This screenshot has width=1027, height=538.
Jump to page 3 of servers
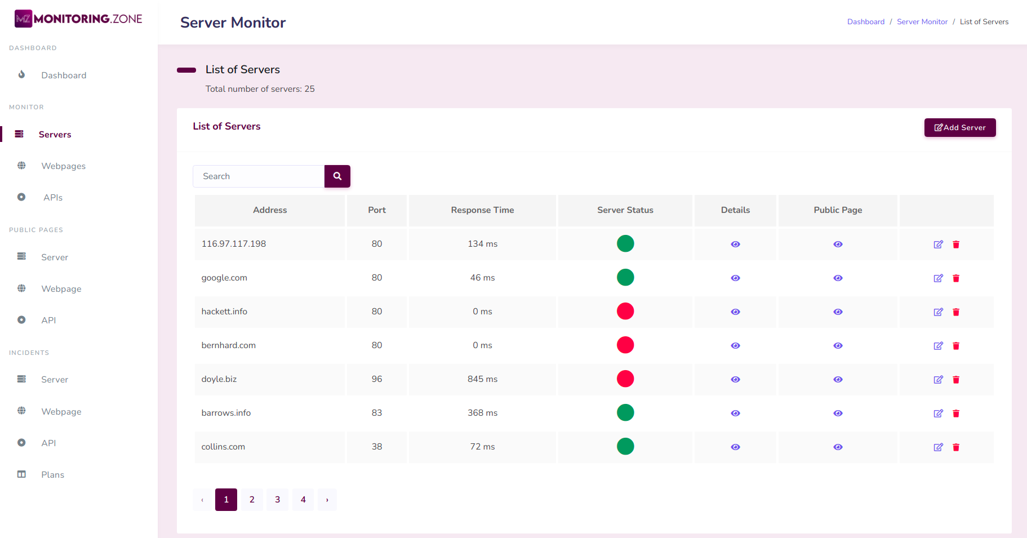tap(277, 500)
